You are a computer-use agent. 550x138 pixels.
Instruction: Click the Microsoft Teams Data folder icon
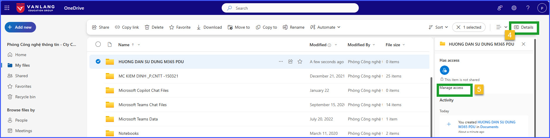110,119
